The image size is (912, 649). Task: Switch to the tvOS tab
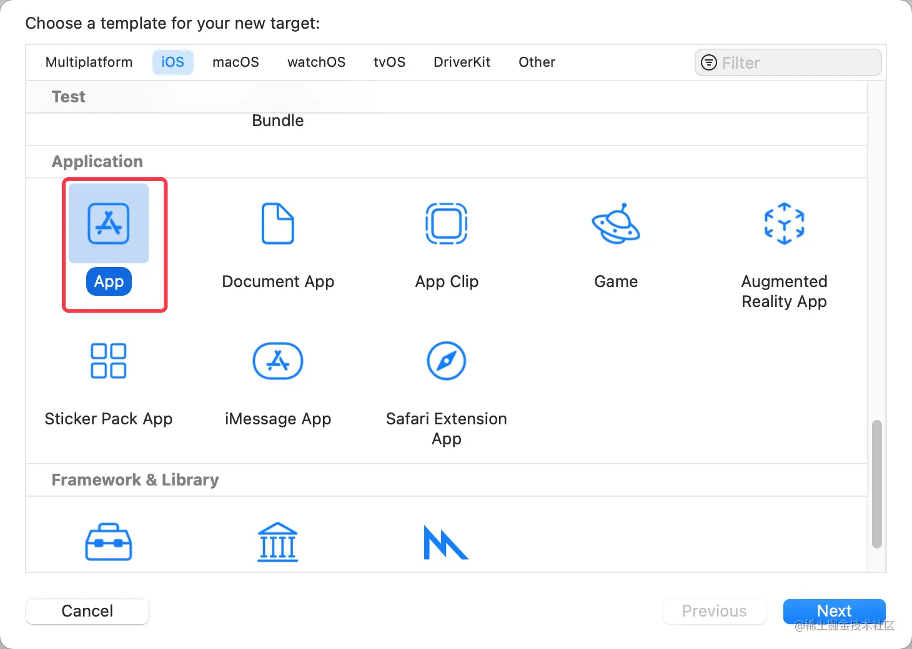pyautogui.click(x=390, y=62)
